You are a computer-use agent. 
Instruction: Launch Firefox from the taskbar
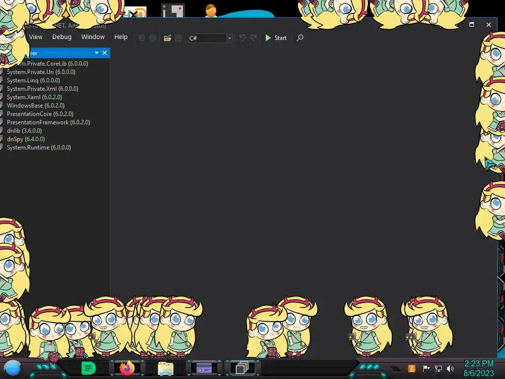127,368
